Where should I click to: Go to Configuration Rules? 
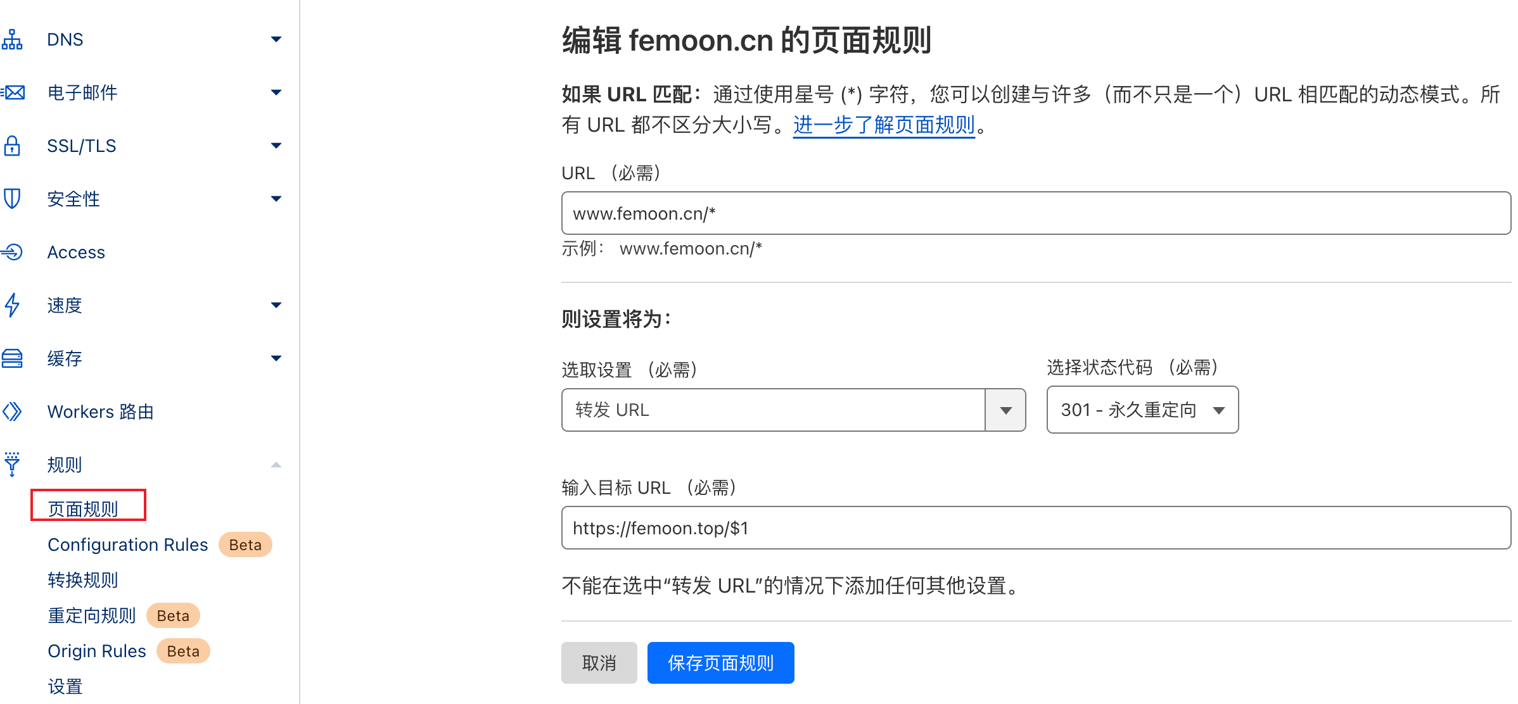point(127,544)
